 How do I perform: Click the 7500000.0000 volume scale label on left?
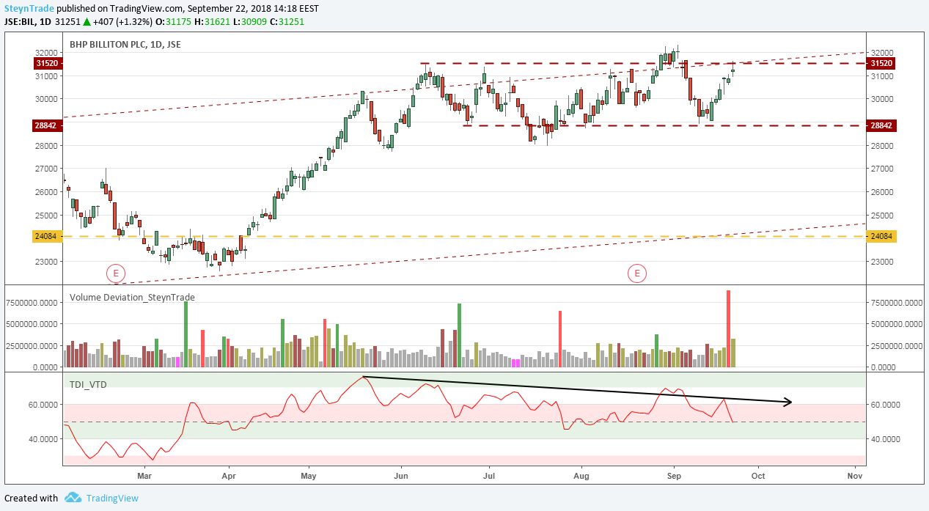click(x=31, y=302)
